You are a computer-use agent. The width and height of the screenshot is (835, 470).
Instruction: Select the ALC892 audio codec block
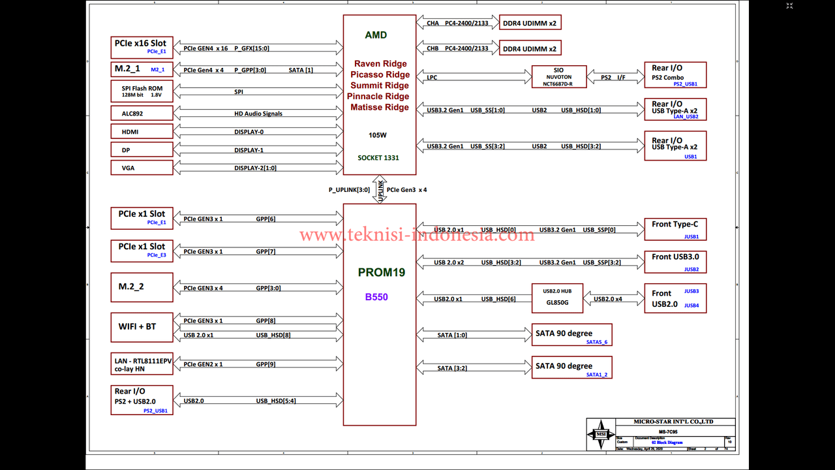coord(142,112)
